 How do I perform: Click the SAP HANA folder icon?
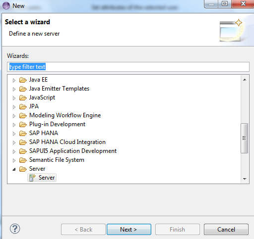click(23, 134)
